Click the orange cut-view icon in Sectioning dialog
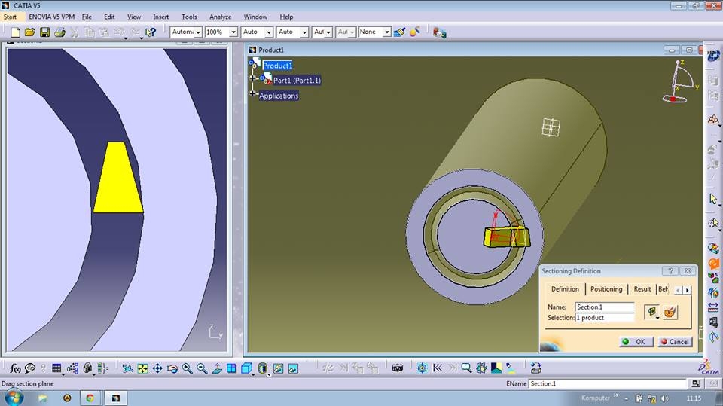 pyautogui.click(x=670, y=313)
